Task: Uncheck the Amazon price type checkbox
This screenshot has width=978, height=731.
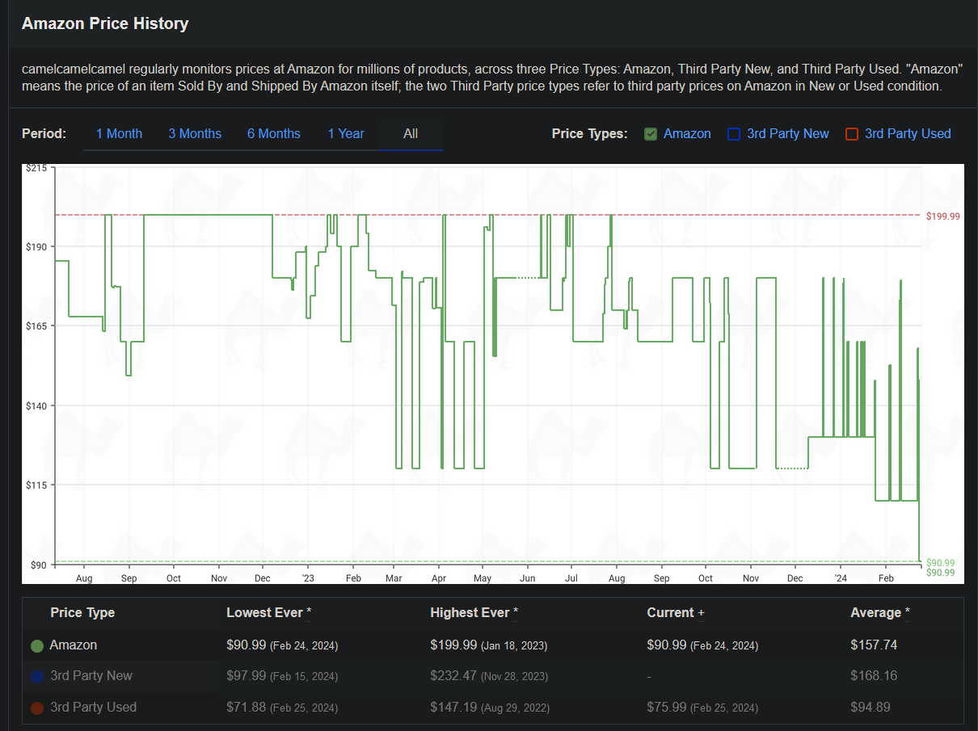Action: 651,134
